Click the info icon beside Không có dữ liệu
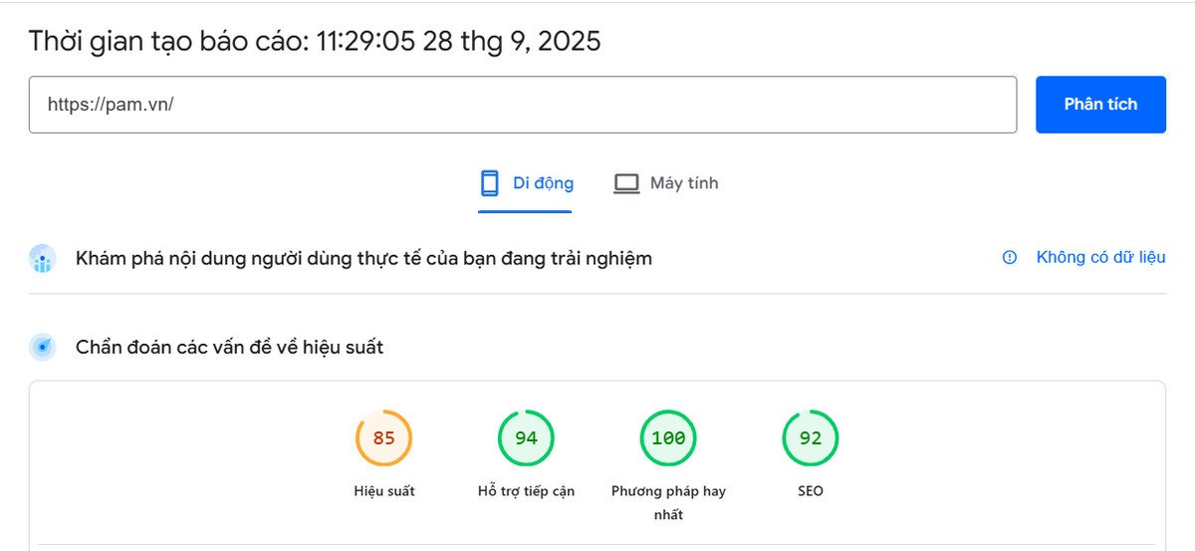The image size is (1195, 551). click(x=1010, y=258)
